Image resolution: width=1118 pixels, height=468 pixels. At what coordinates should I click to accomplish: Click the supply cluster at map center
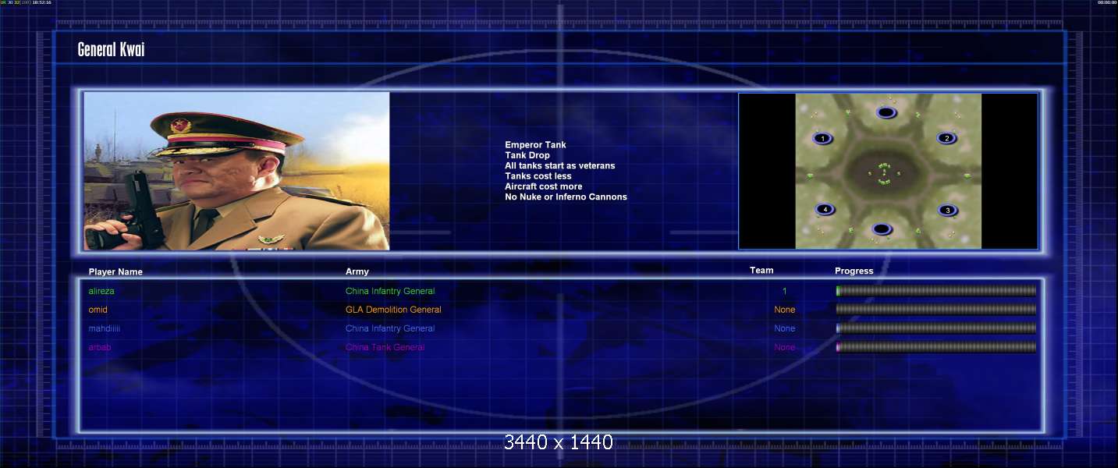[883, 173]
